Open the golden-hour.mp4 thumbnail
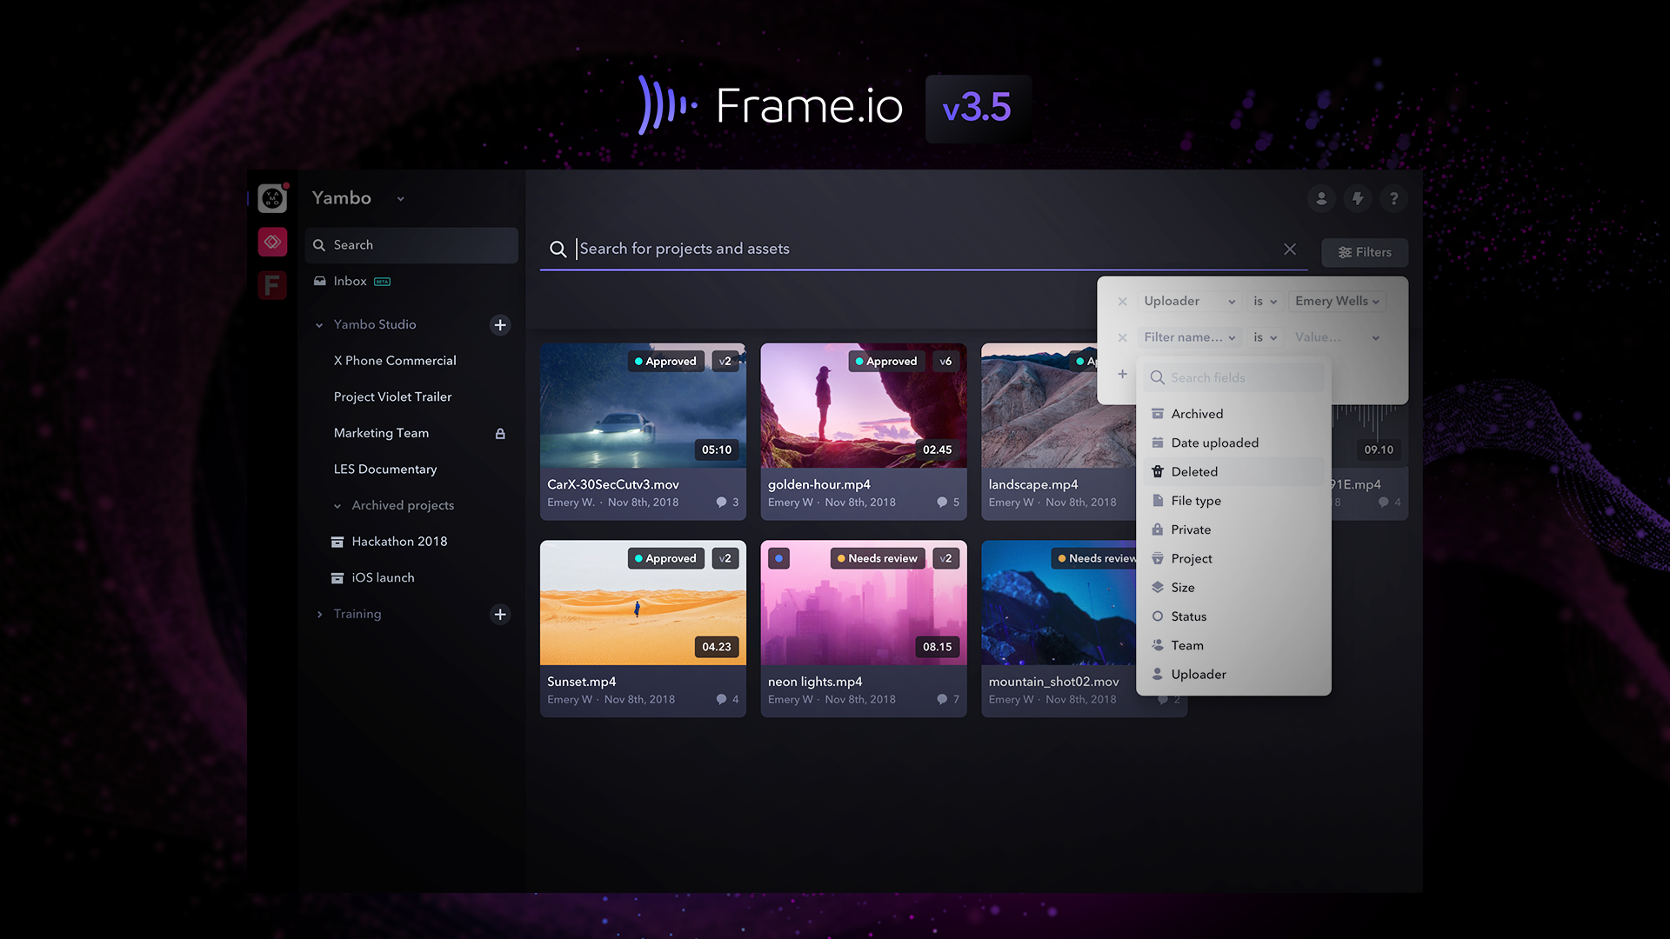This screenshot has height=939, width=1670. click(863, 406)
